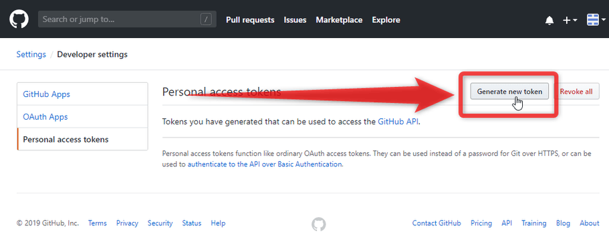Open the About footer link
Viewport: 609px width, 244px height.
pyautogui.click(x=590, y=223)
